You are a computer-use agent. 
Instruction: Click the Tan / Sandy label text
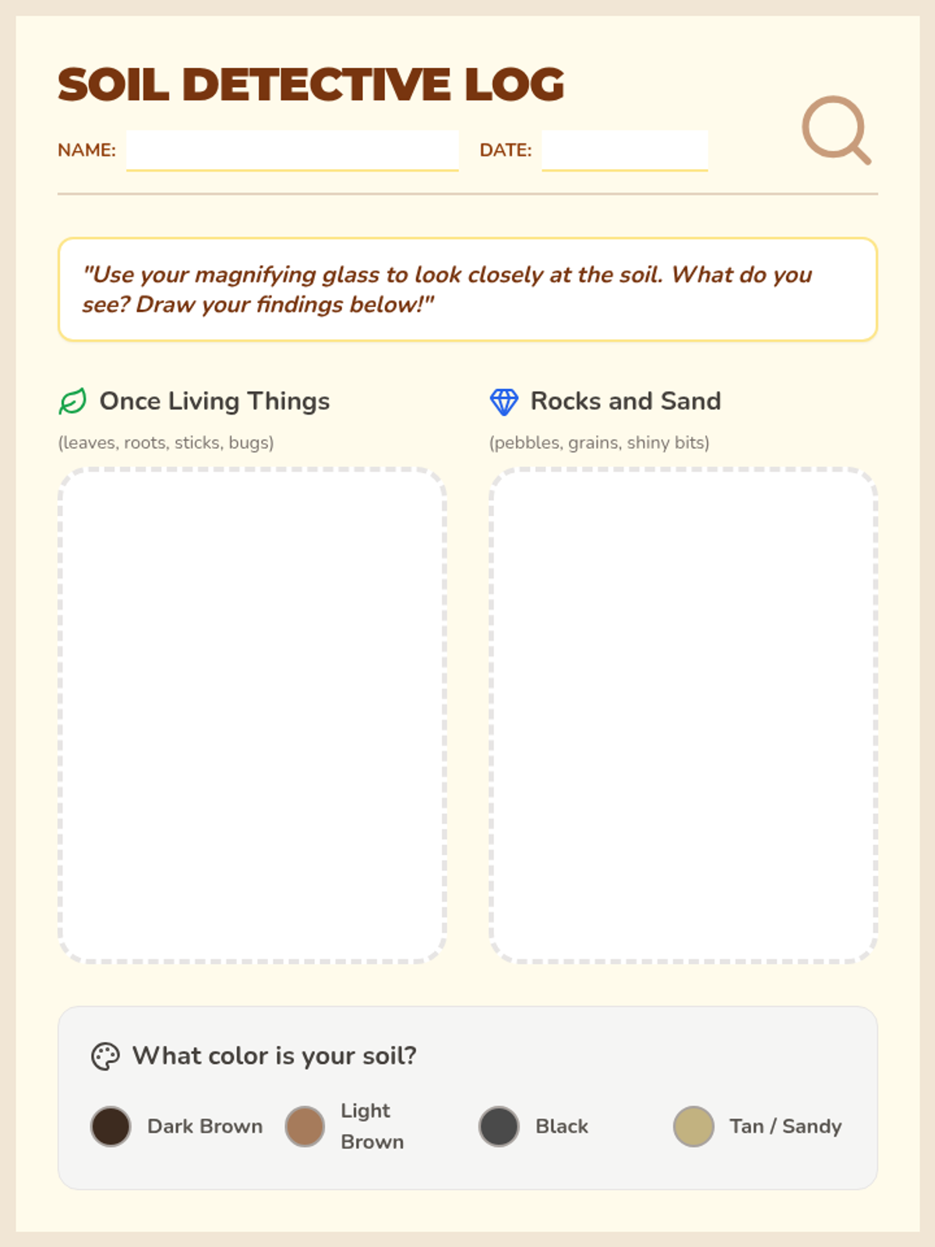click(x=785, y=1126)
